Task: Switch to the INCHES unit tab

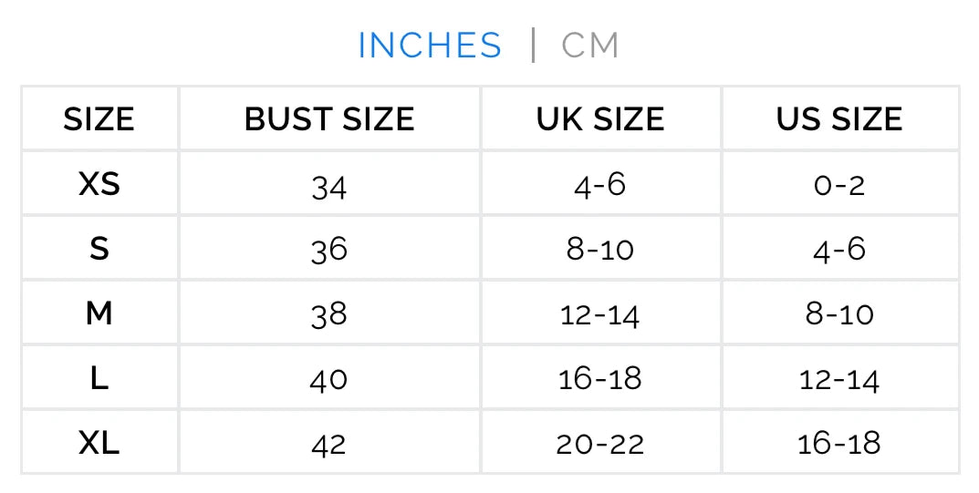Action: click(x=429, y=46)
